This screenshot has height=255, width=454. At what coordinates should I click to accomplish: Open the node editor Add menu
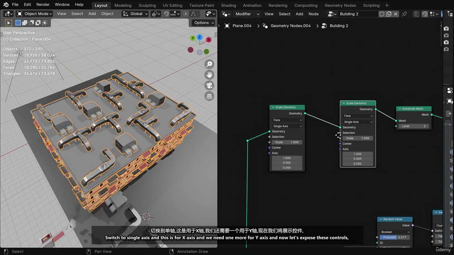point(299,14)
